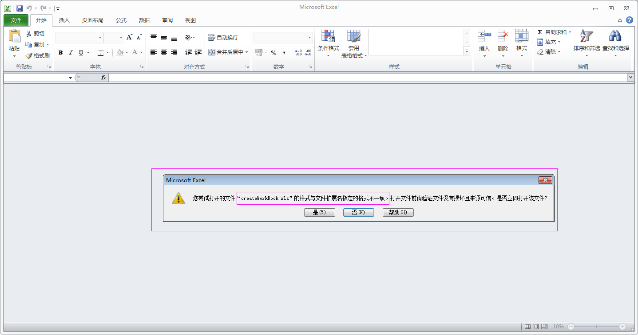Switch to the Formulas (公式) tab
Screen dimensions: 638x335
point(121,20)
